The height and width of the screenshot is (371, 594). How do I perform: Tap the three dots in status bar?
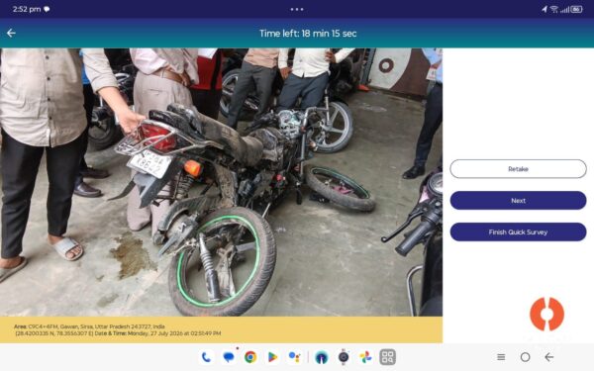(x=297, y=9)
